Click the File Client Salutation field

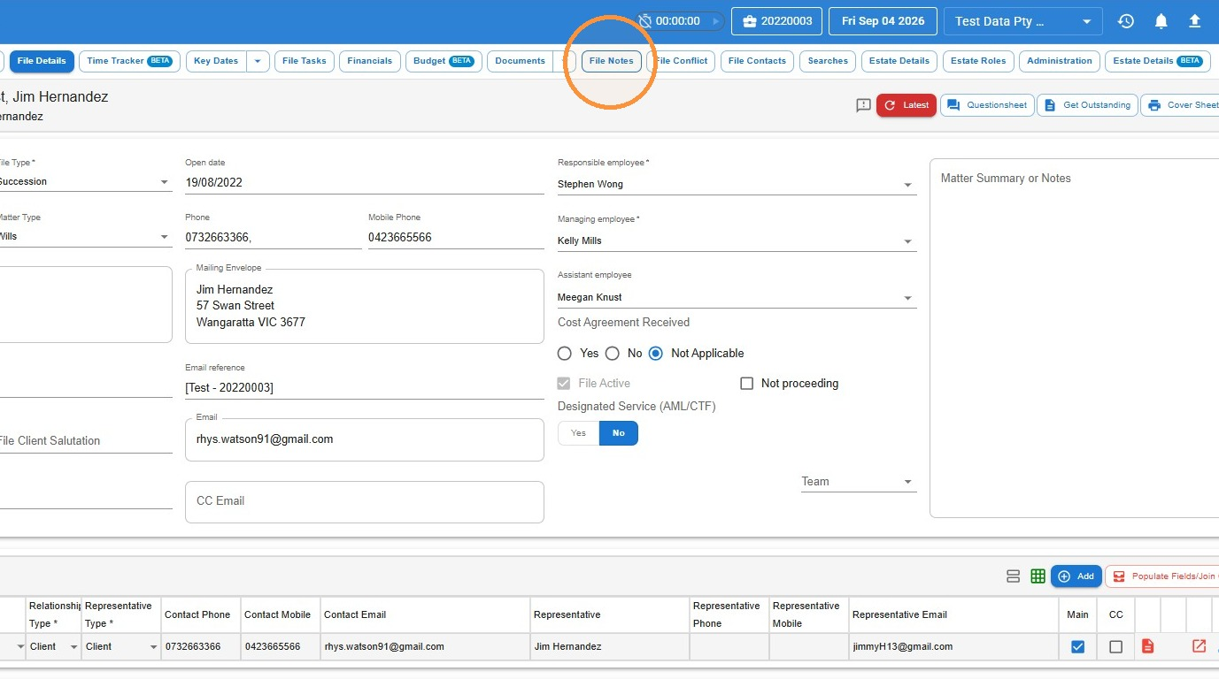(85, 440)
